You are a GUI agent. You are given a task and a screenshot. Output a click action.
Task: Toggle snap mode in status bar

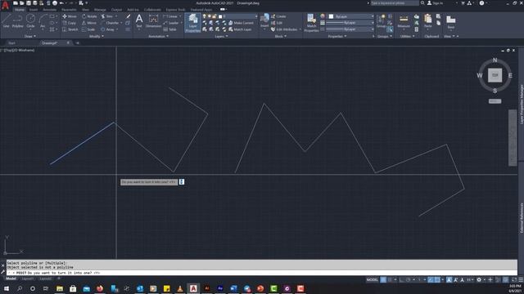(x=390, y=279)
